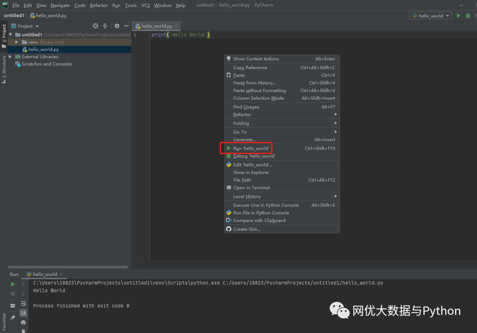This screenshot has height=333, width=477.
Task: Open the Code menu
Action: coord(79,5)
